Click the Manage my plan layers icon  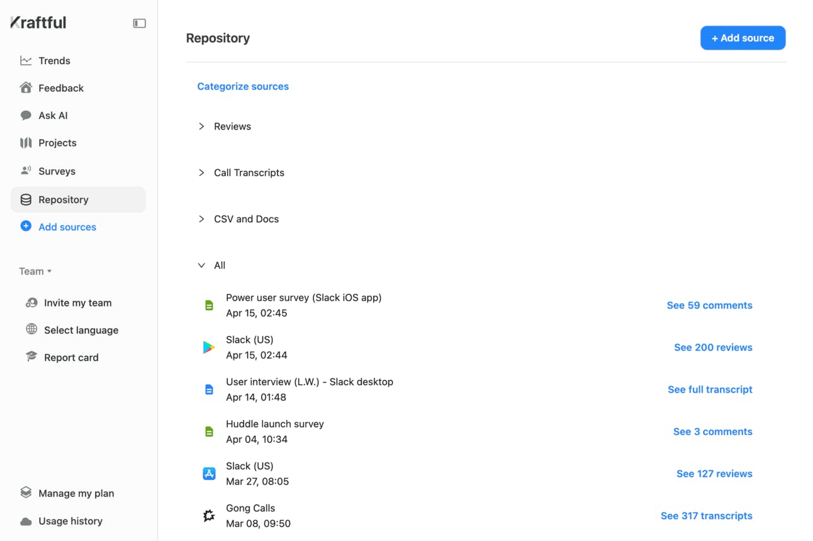click(x=26, y=492)
